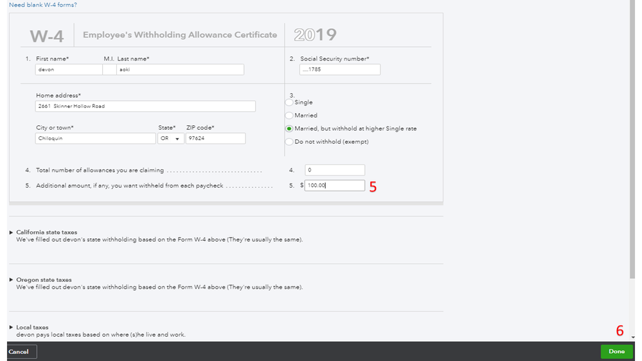Click the total allowances number field

(334, 170)
